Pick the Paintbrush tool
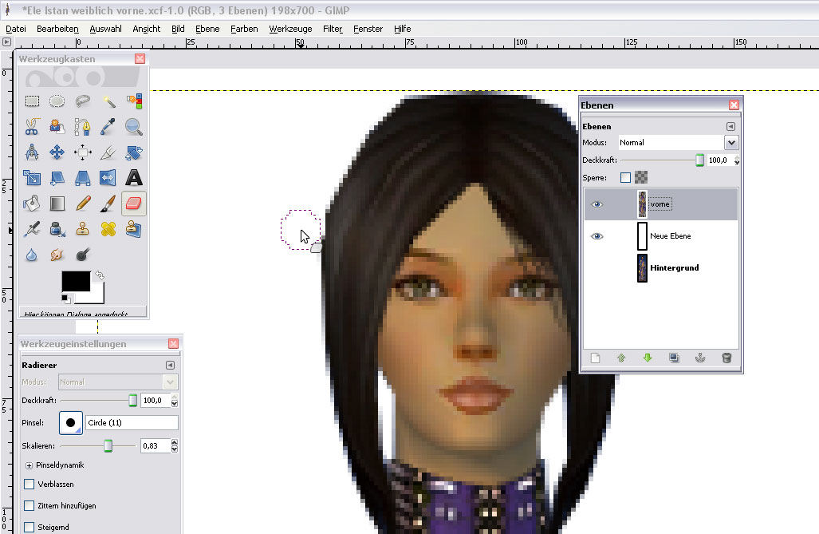The height and width of the screenshot is (534, 819). [x=108, y=204]
